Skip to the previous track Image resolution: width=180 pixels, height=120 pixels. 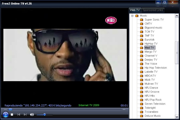(x=19, y=114)
